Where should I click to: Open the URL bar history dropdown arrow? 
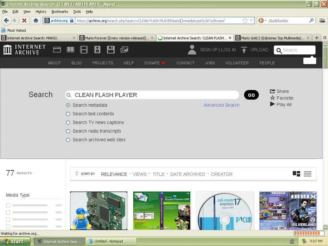click(251, 20)
